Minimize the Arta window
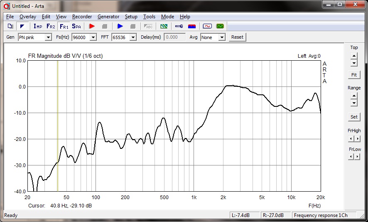368x222 pixels. pos(329,4)
